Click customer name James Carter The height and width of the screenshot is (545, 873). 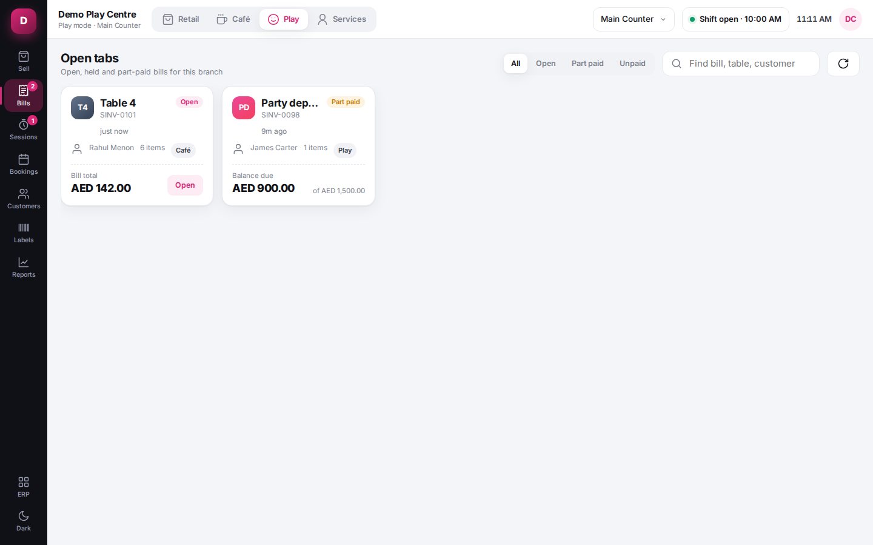[274, 148]
